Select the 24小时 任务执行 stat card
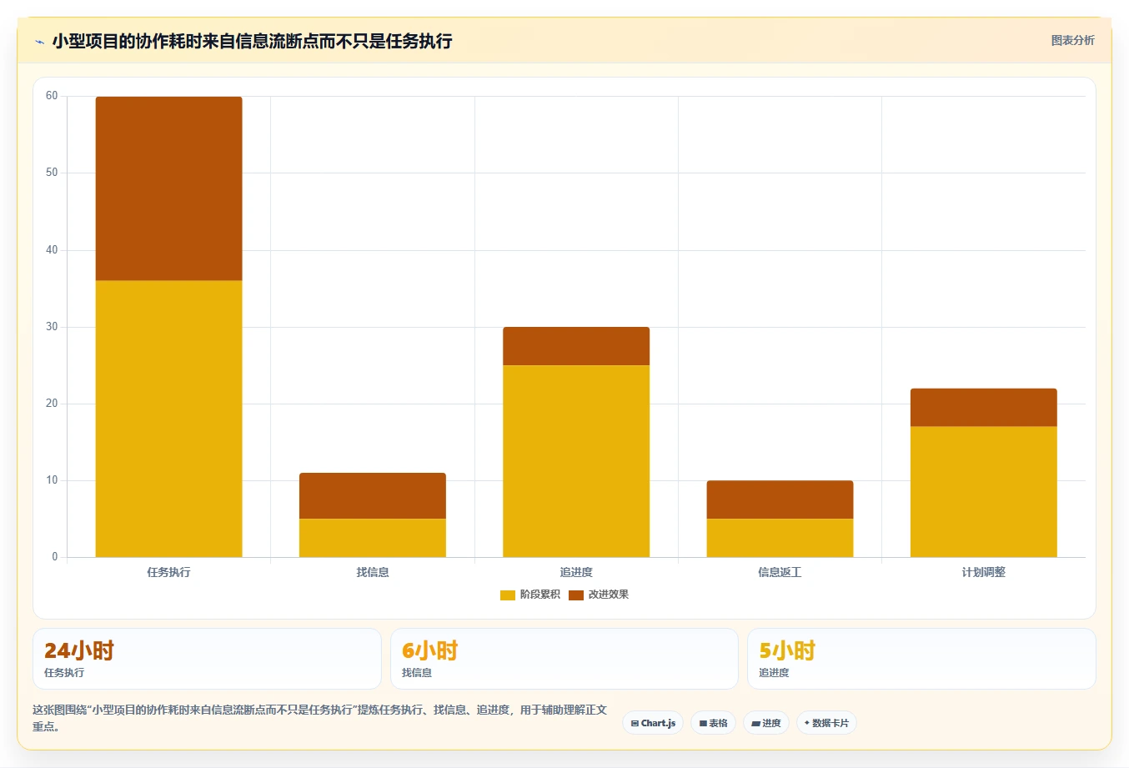This screenshot has height=768, width=1129. point(207,659)
